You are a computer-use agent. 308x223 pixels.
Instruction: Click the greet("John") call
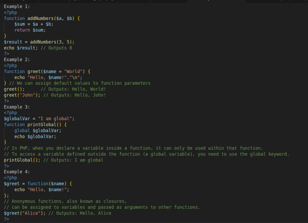pyautogui.click(x=22, y=95)
